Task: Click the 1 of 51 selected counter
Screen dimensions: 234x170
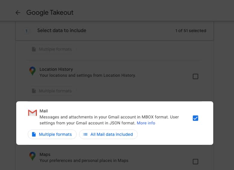Action: coord(191,31)
